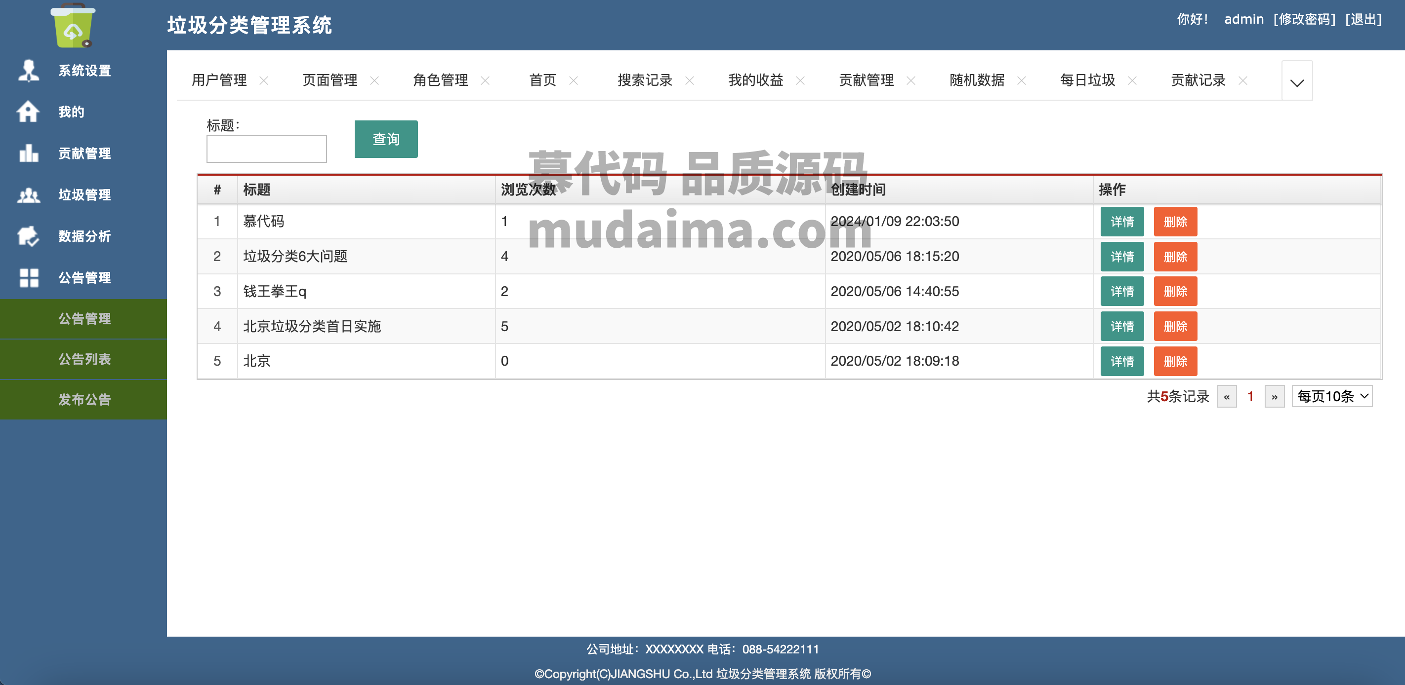Click the 我的 house icon
The image size is (1405, 685).
[28, 112]
